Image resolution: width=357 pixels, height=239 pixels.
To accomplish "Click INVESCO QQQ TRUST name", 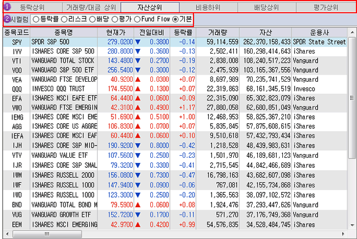I will (x=58, y=89).
